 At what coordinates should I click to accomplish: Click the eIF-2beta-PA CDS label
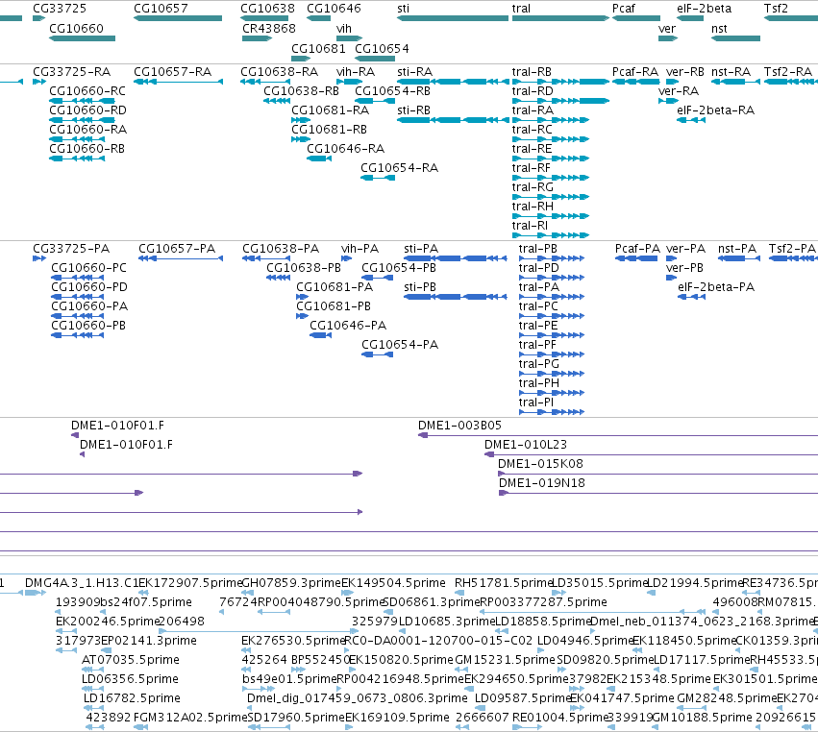(x=716, y=287)
